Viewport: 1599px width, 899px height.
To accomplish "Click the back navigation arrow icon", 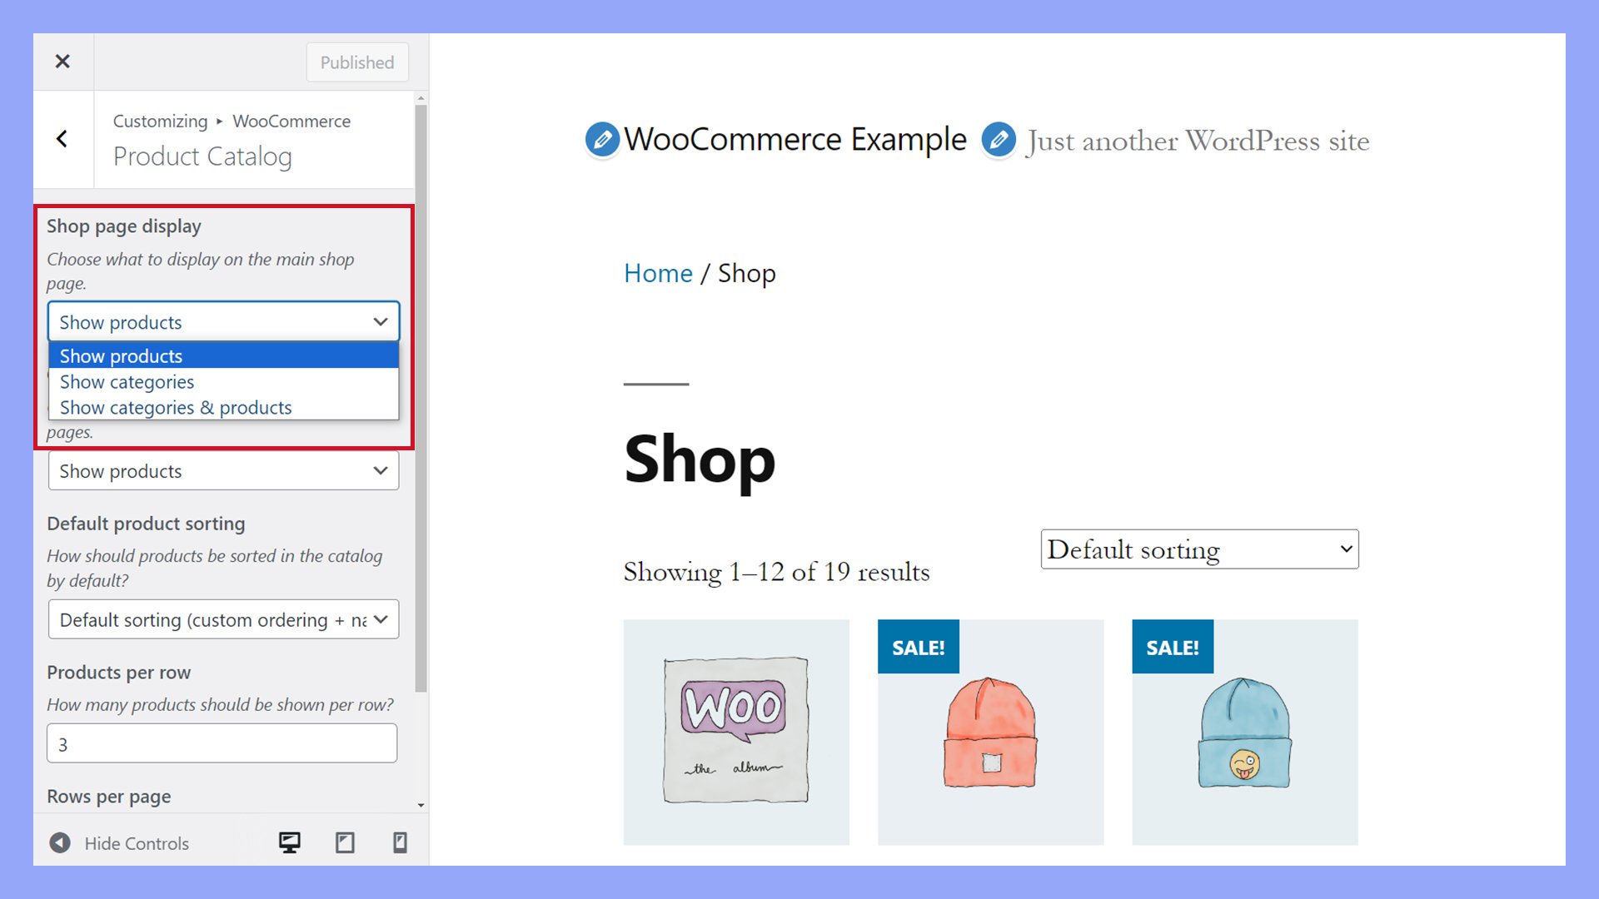I will (x=62, y=138).
